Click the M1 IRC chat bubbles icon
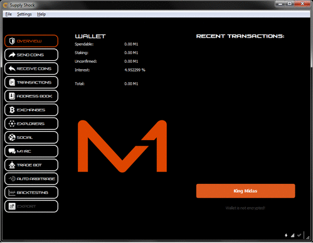The height and width of the screenshot is (243, 313). coord(12,151)
